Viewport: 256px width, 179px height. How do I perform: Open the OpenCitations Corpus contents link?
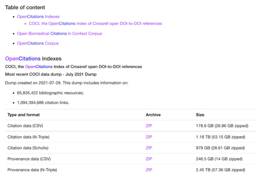click(x=38, y=43)
